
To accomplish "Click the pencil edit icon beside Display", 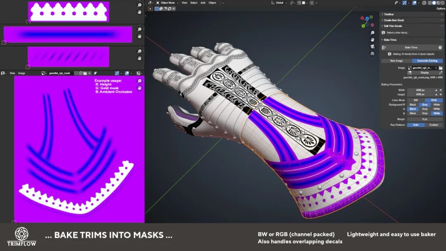I will click(441, 73).
